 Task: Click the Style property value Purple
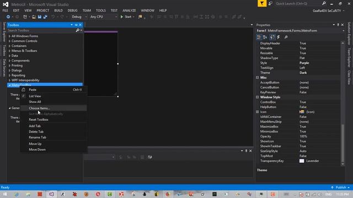[x=304, y=63]
